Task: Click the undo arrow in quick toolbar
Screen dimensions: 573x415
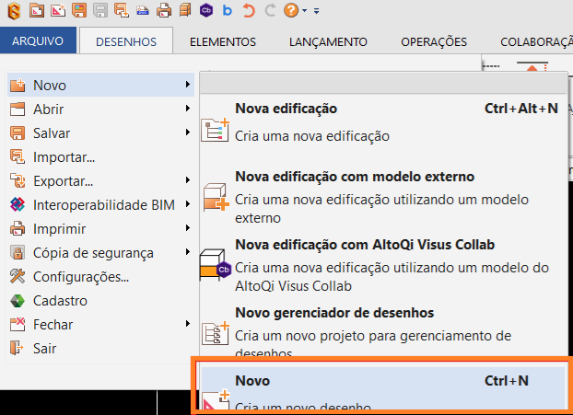Action: pos(248,11)
